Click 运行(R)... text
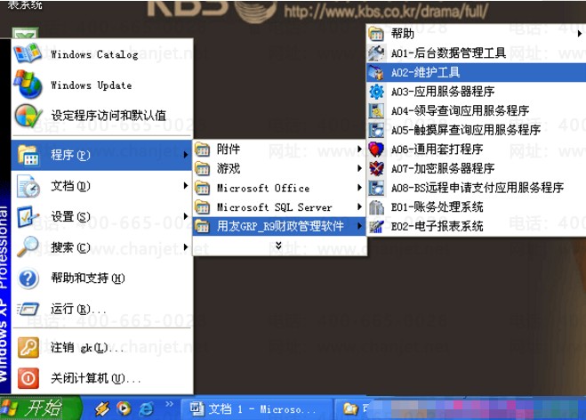586x420 pixels. [x=78, y=309]
